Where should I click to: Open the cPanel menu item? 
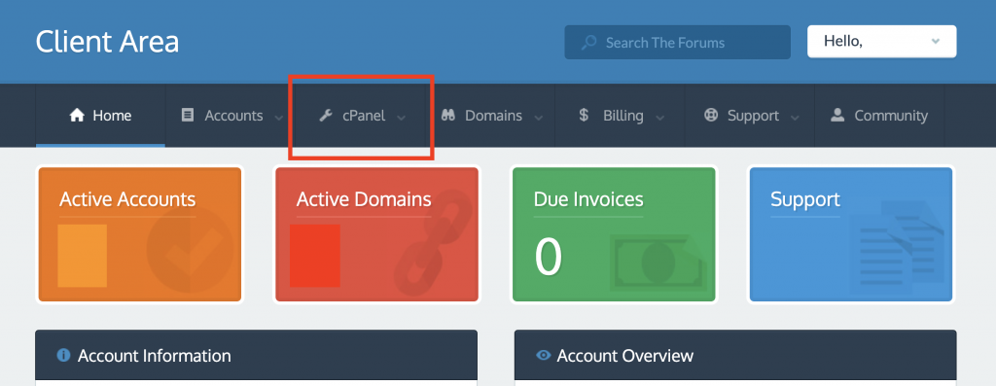(x=361, y=116)
